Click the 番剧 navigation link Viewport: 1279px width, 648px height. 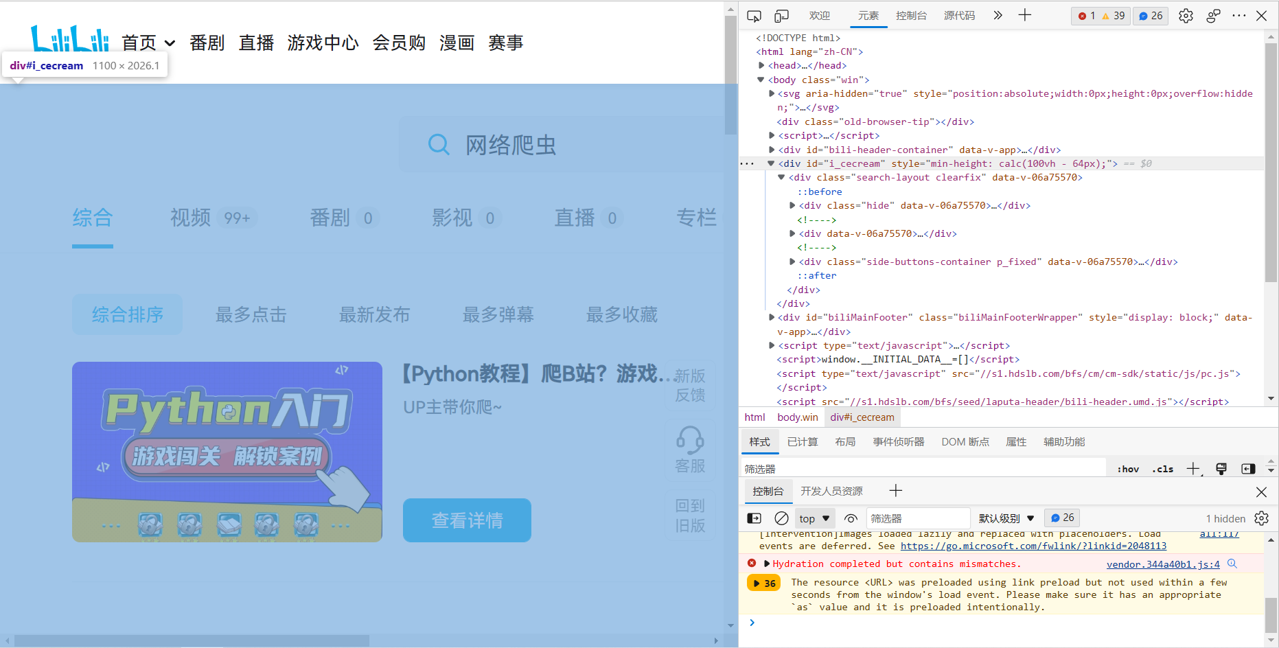(x=207, y=43)
